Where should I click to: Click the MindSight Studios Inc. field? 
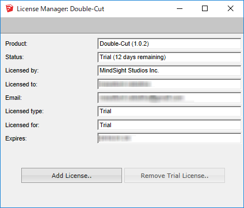tap(169, 70)
